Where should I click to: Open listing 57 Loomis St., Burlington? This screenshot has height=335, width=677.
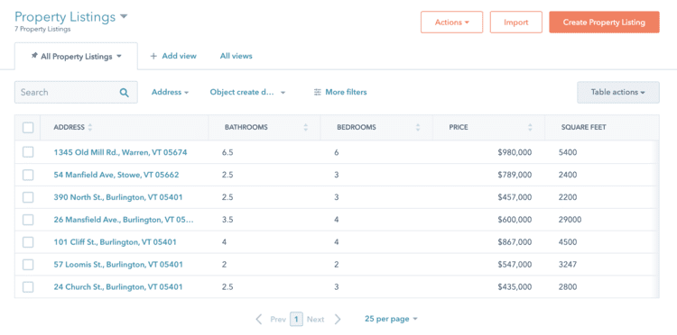tap(118, 265)
